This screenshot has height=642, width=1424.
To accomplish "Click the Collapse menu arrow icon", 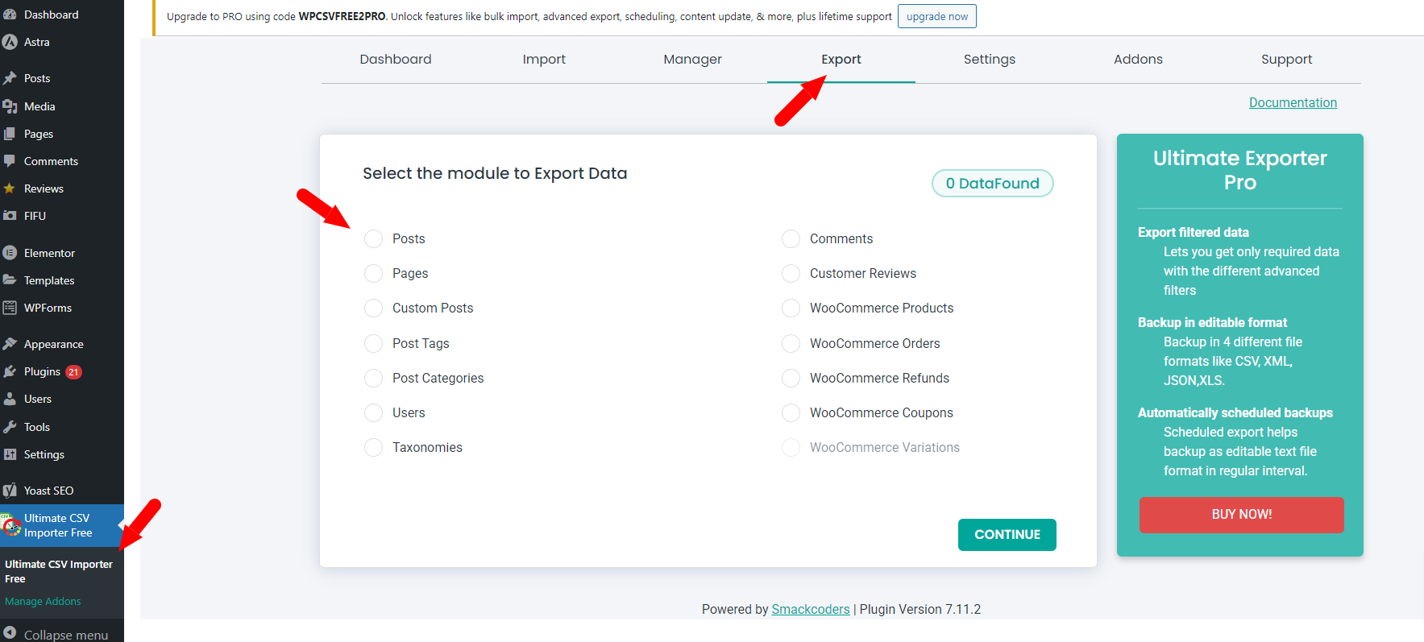I will pyautogui.click(x=10, y=633).
